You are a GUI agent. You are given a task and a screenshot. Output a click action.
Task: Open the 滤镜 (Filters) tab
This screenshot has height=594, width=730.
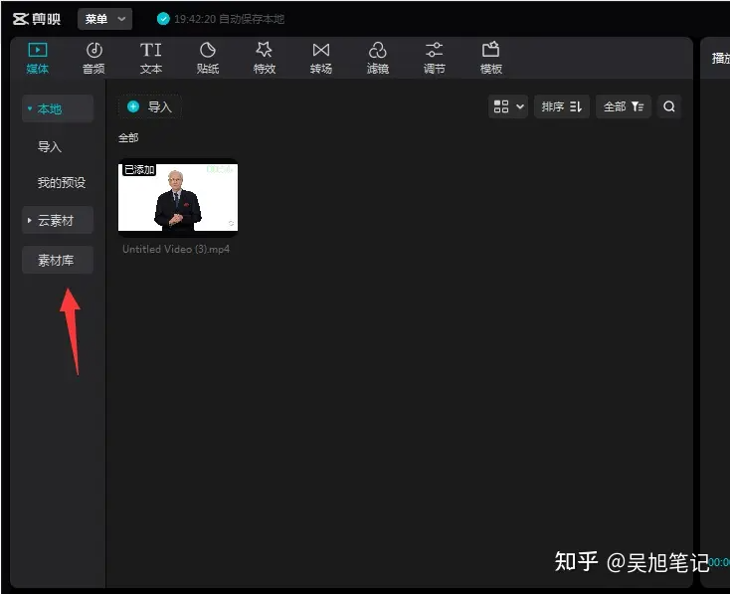[378, 59]
